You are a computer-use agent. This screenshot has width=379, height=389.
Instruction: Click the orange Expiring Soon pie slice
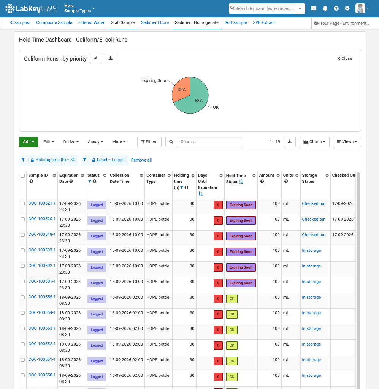pyautogui.click(x=181, y=89)
